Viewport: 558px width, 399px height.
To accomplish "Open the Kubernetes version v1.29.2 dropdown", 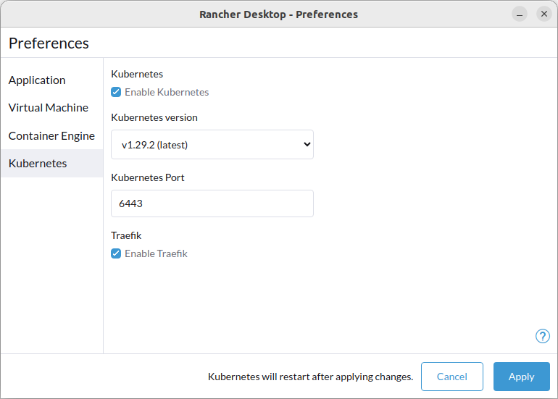I will (212, 144).
